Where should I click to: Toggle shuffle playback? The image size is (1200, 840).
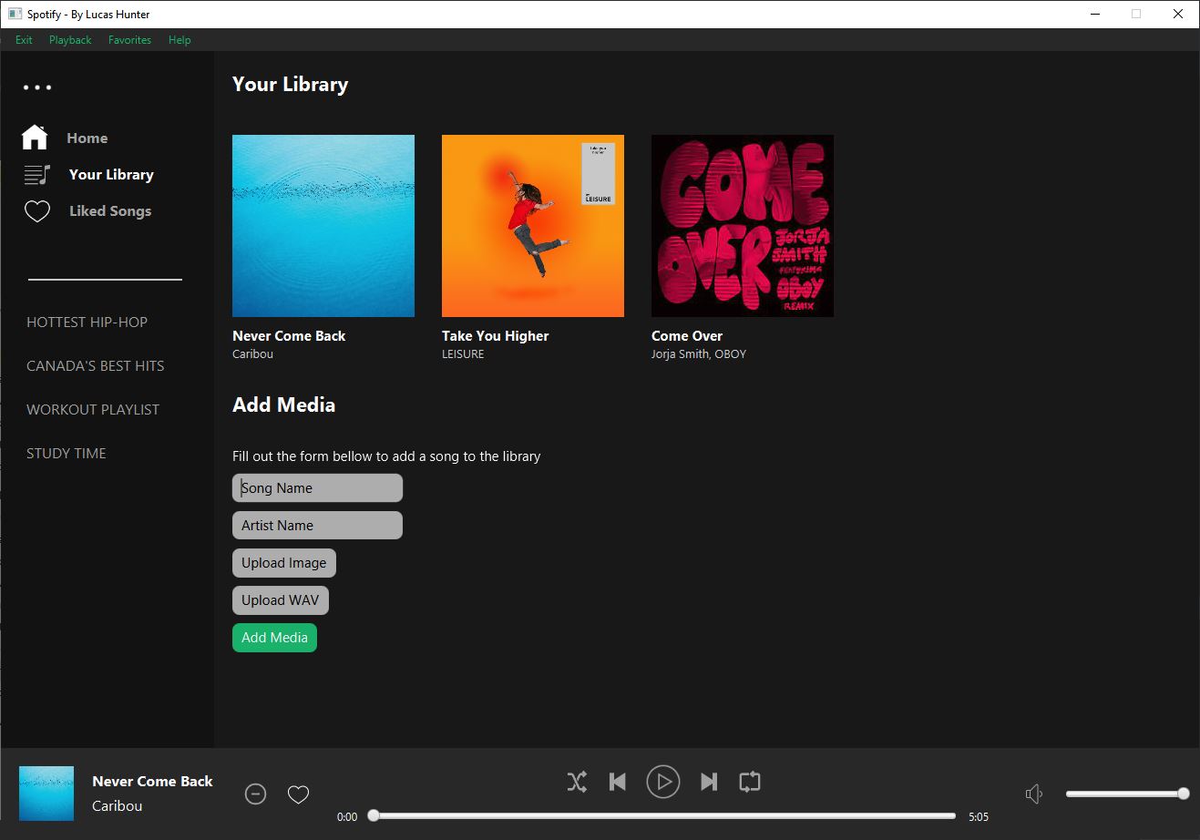click(577, 782)
